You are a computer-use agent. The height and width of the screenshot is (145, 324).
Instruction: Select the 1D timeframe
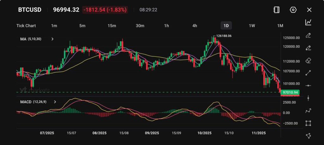(x=226, y=26)
